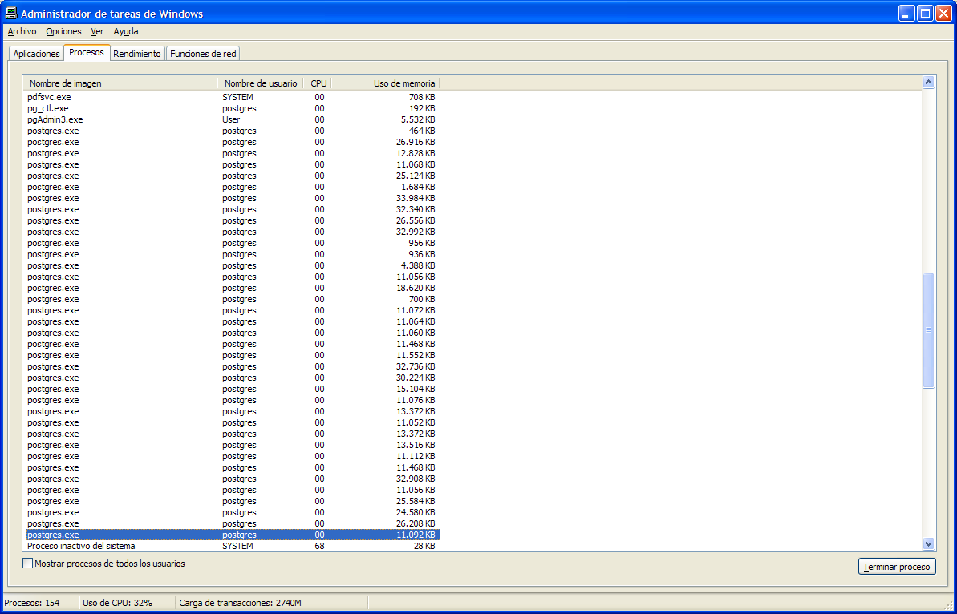This screenshot has width=957, height=614.
Task: Open the Ver menu
Action: 97,32
